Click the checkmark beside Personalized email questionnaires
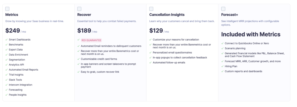Image resolution: width=297 pixels, height=107 pixels. click(151, 52)
